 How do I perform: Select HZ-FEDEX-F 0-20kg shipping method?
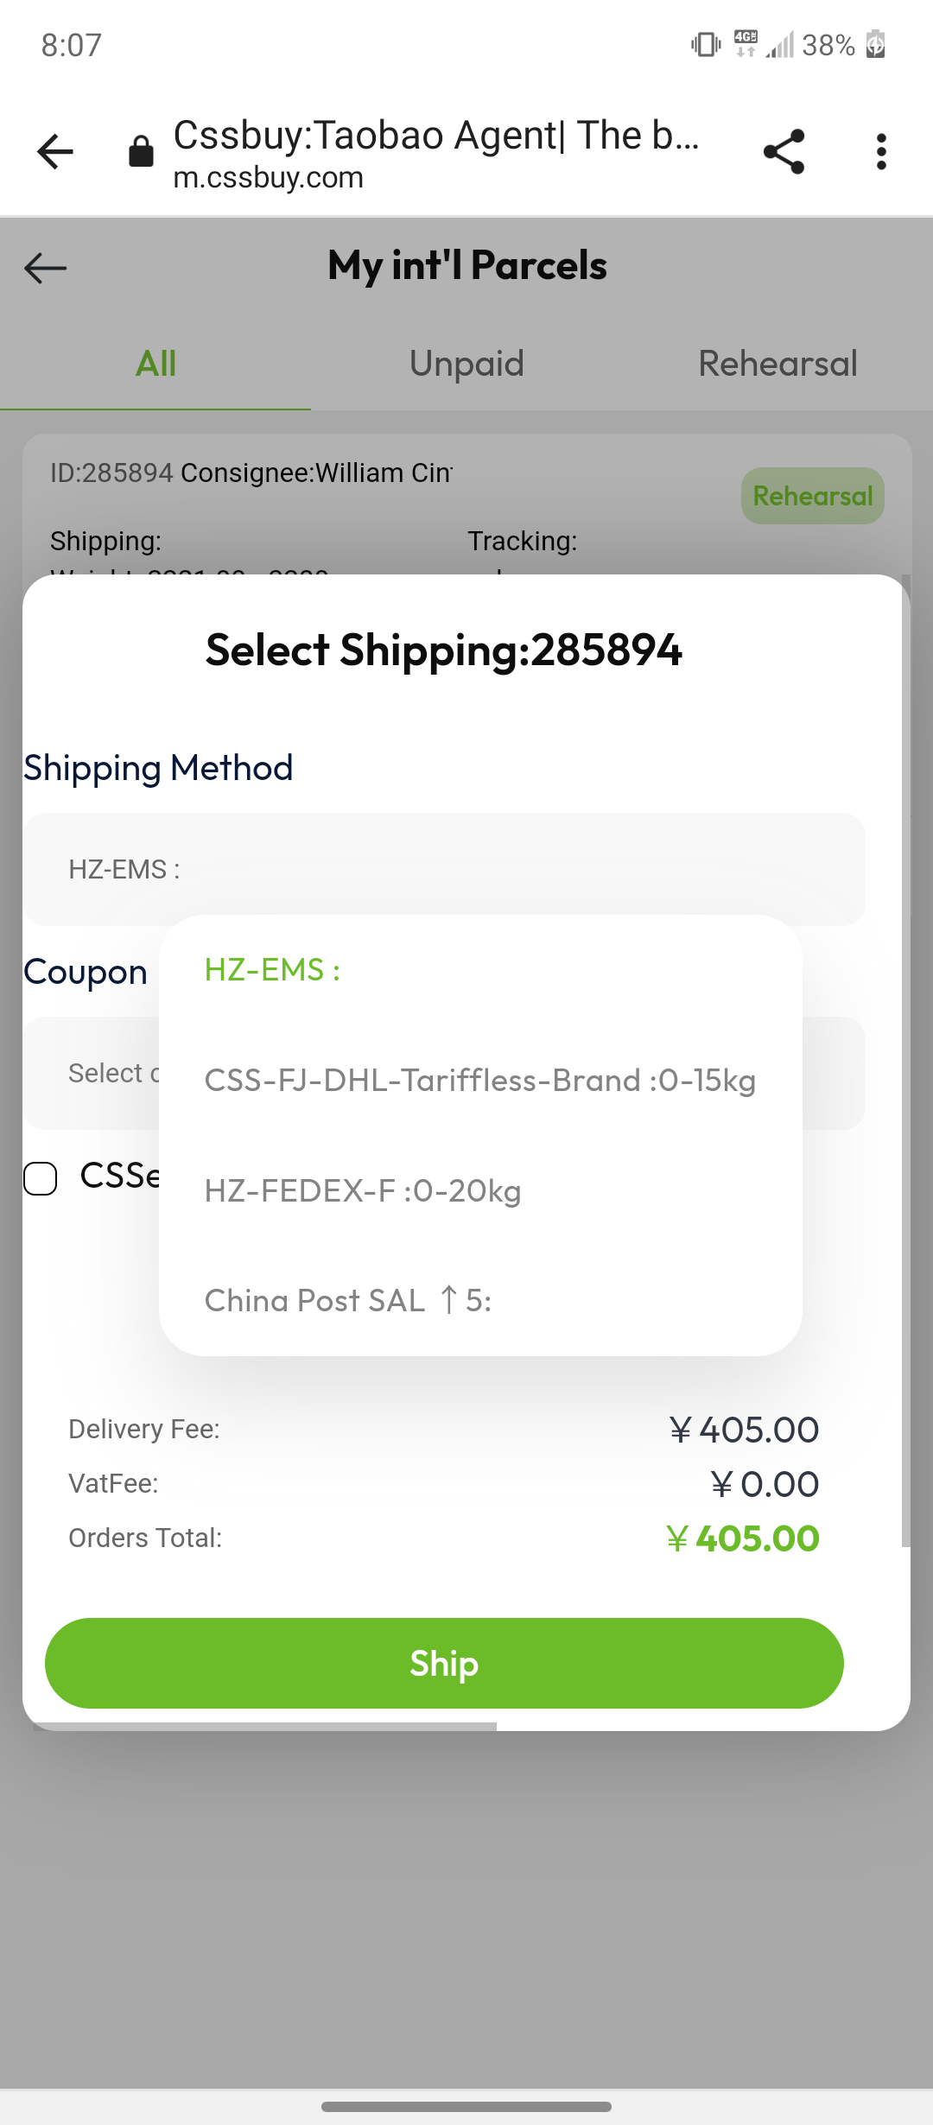361,1190
